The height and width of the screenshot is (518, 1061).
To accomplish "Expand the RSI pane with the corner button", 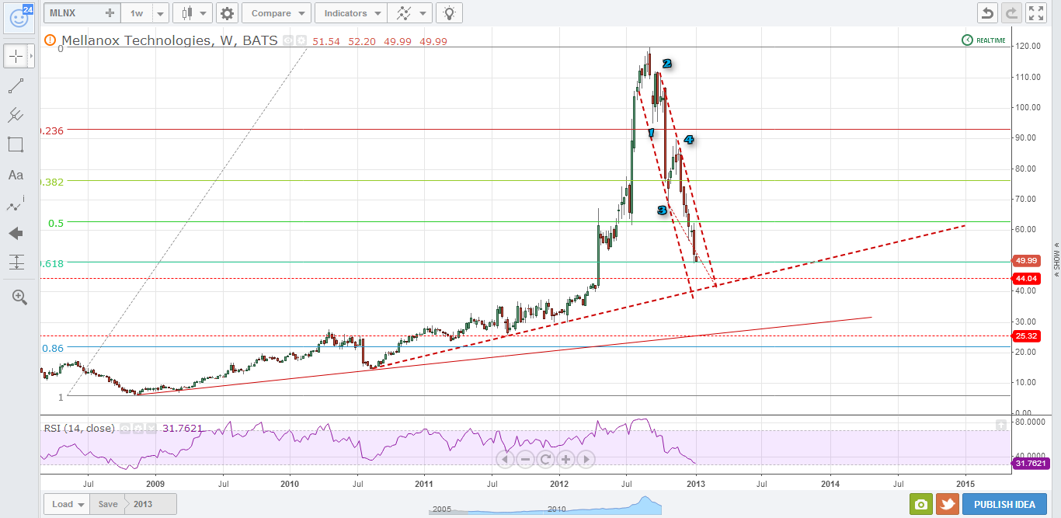I will pos(1001,426).
